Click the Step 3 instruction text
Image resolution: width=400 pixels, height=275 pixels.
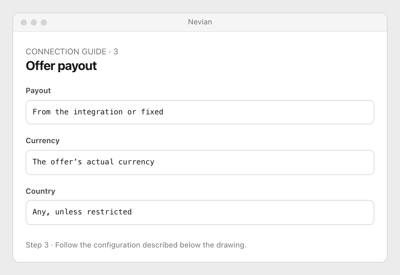136,245
